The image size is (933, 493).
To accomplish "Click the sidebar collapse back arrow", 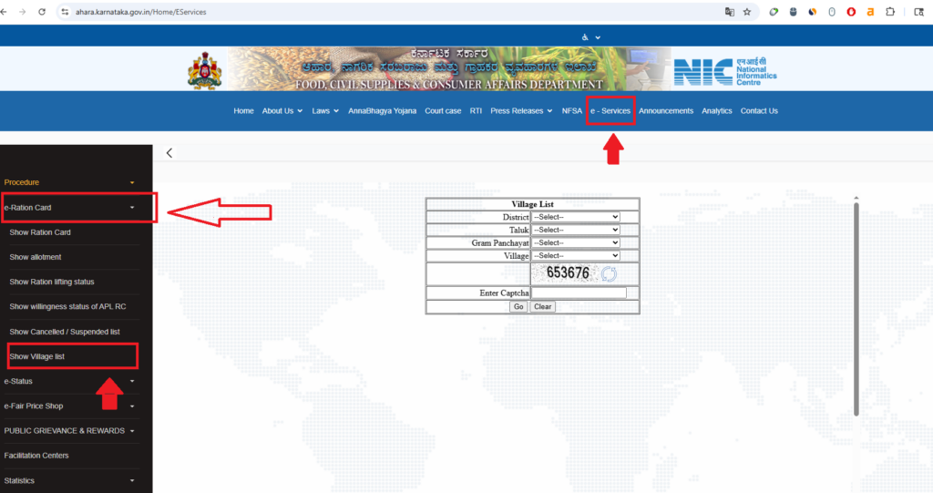I will tap(169, 153).
